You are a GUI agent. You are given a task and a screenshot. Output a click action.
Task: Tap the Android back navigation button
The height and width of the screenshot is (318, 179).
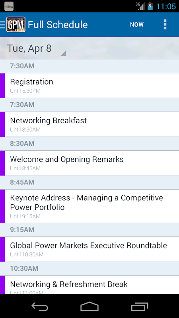point(40,307)
